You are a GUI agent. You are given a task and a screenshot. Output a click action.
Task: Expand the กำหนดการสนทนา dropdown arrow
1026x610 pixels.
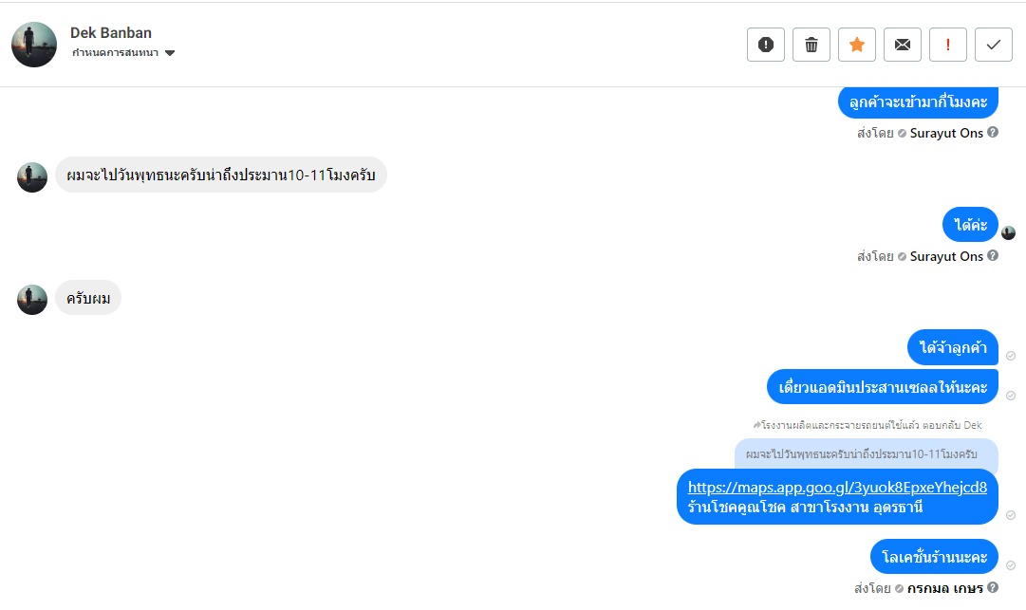click(x=170, y=53)
